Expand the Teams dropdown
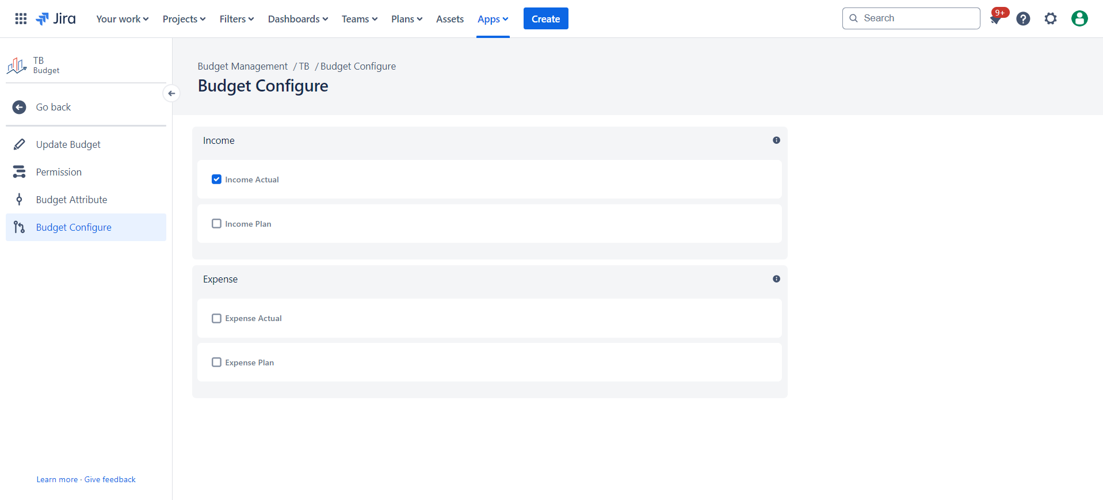 [360, 19]
